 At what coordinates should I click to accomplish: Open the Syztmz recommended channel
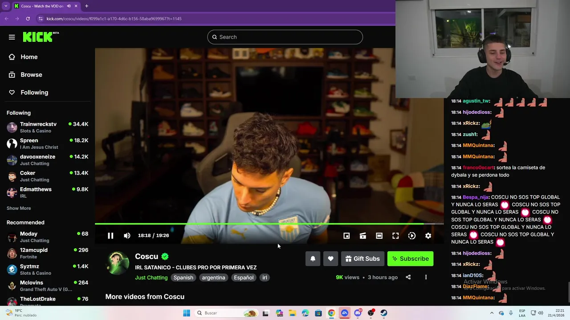pyautogui.click(x=47, y=269)
